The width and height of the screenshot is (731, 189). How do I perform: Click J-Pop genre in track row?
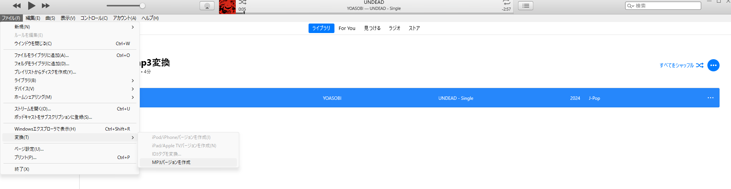tap(594, 98)
